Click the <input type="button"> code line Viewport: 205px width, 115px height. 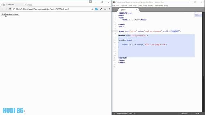150,31
